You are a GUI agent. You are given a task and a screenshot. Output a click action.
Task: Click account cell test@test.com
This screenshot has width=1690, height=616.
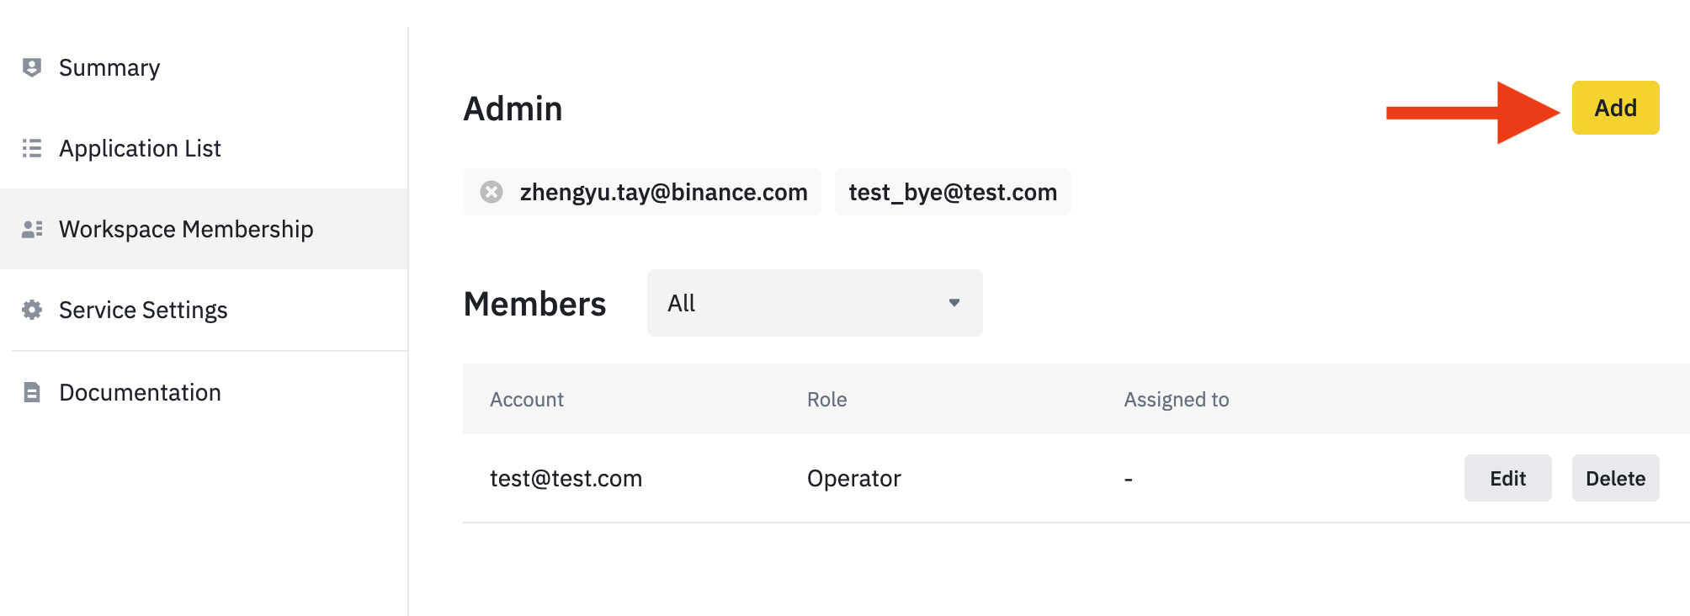[x=566, y=478]
